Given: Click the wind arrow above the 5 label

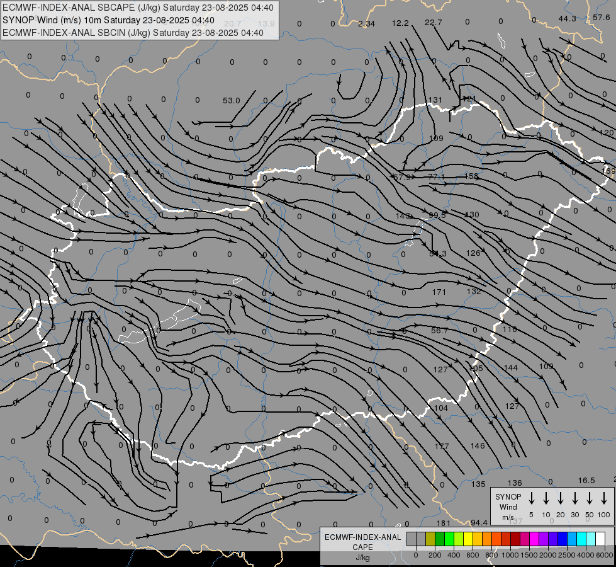Looking at the screenshot, I should point(531,498).
